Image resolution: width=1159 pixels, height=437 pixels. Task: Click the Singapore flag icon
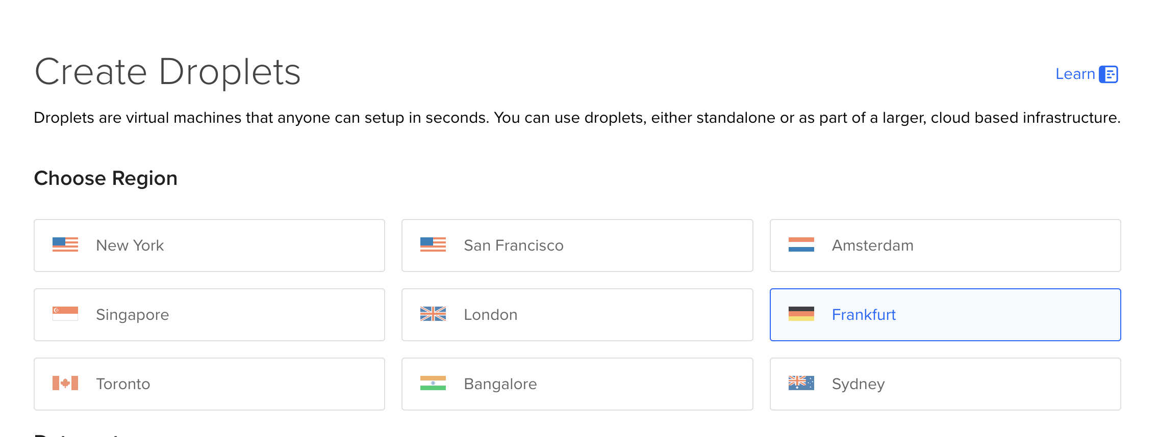tap(65, 314)
